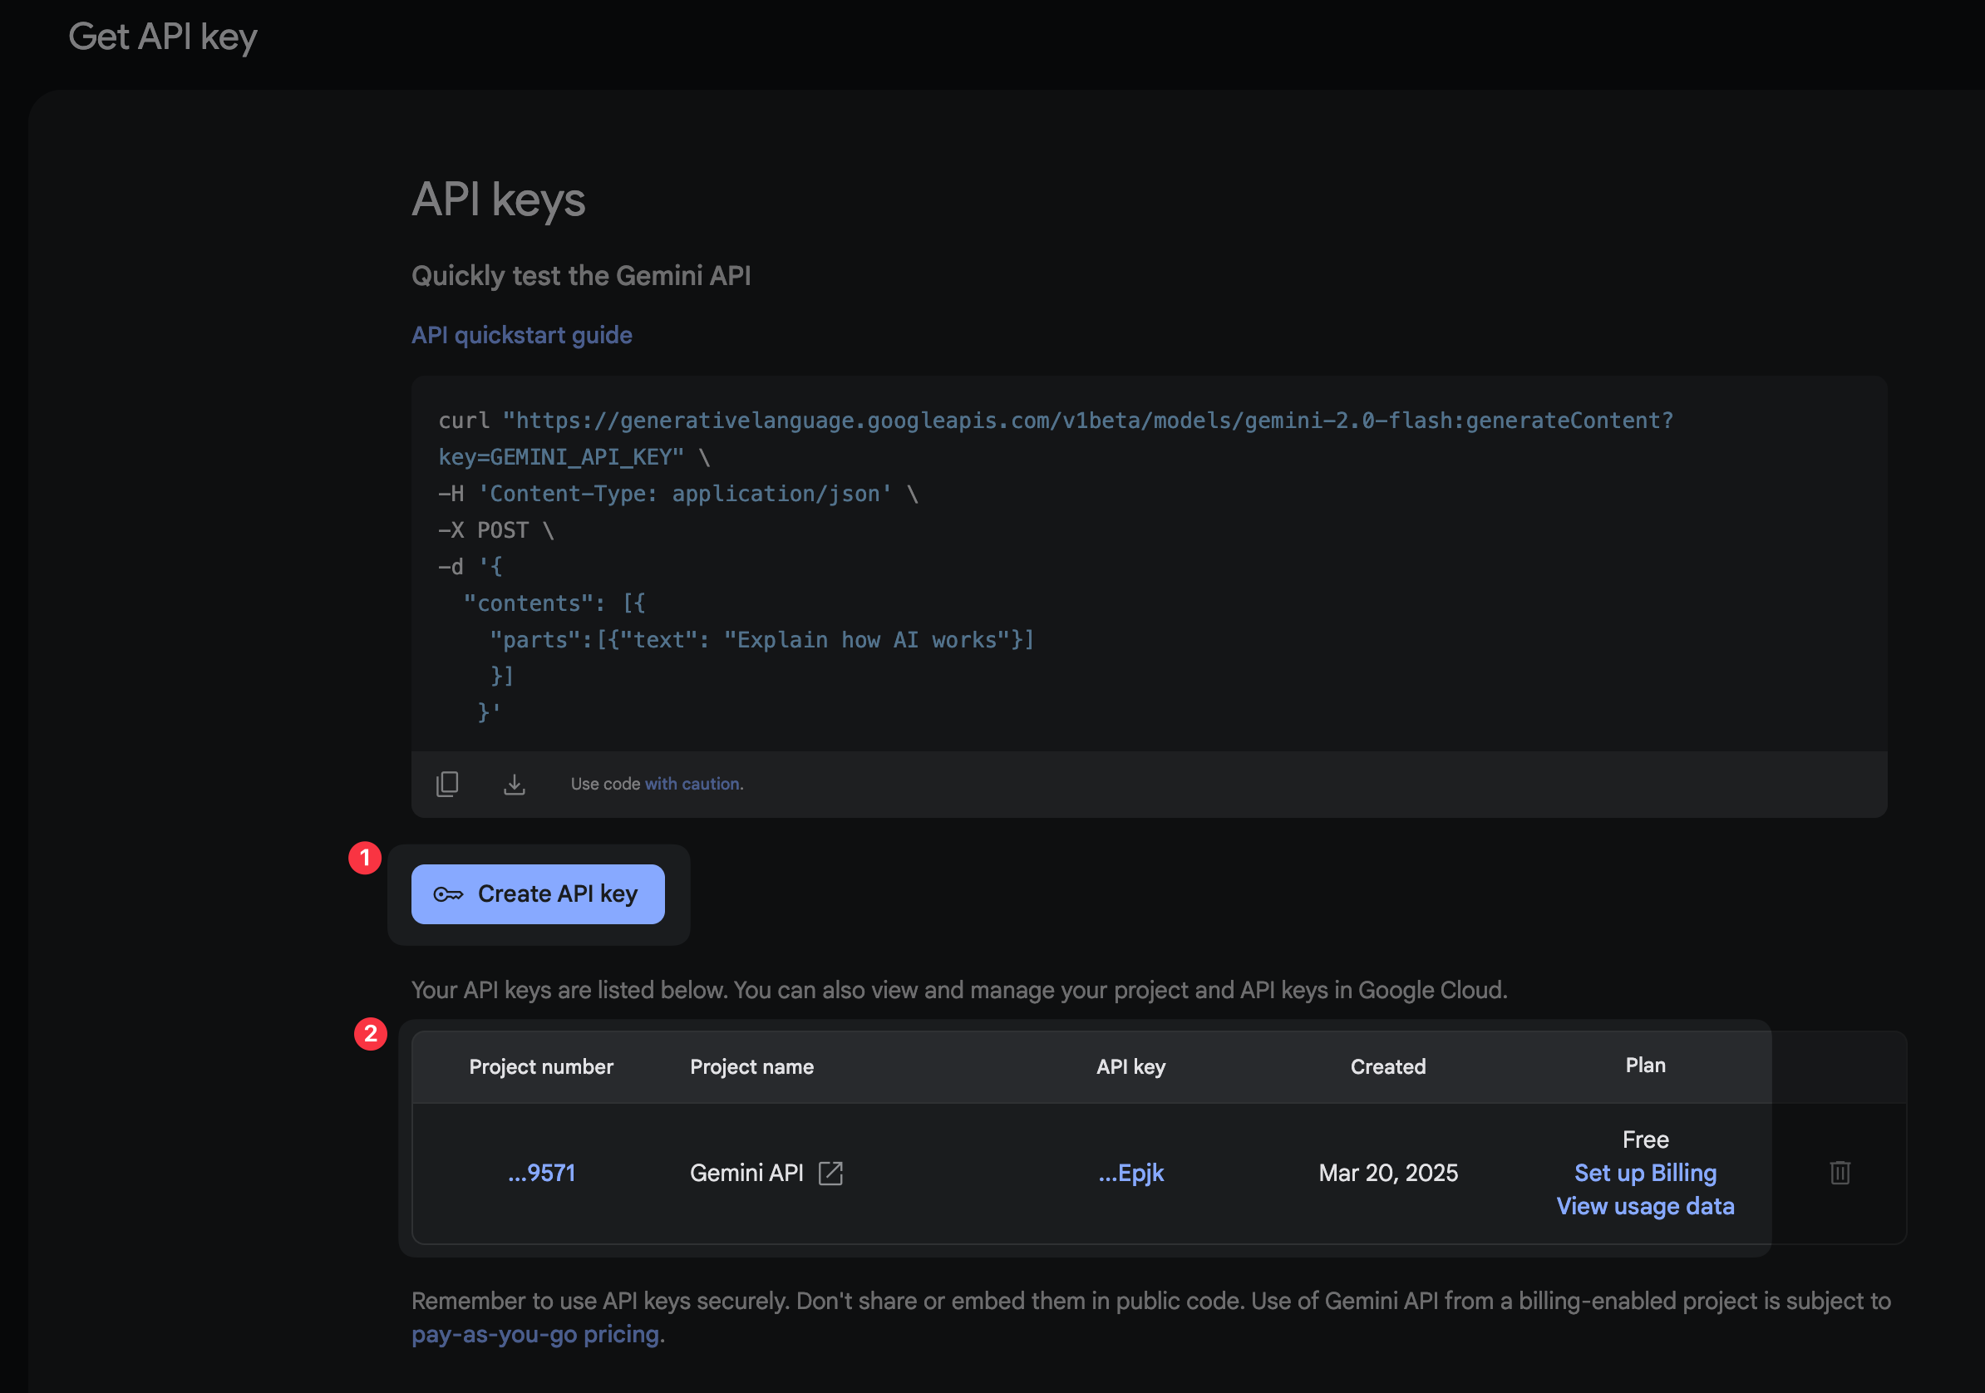The image size is (1985, 1393).
Task: Click the '-X POST' code line
Action: click(495, 530)
